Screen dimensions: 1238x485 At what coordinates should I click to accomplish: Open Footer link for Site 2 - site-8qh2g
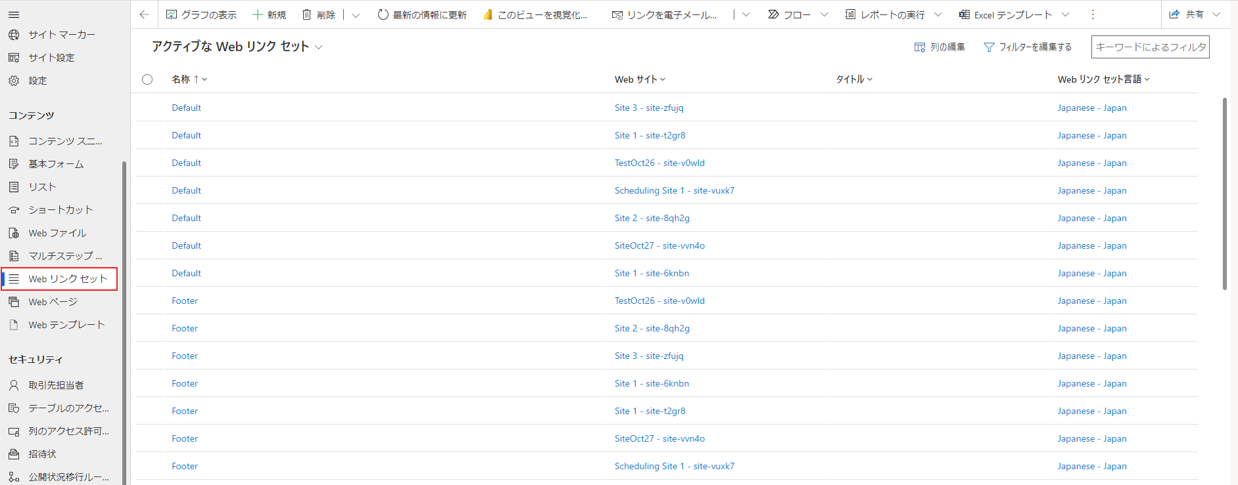coord(185,328)
